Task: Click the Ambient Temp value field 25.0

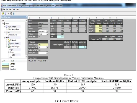Action: pos(43,45)
